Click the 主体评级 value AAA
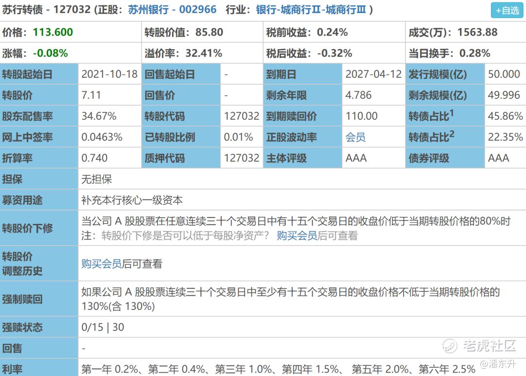Image resolution: width=526 pixels, height=376 pixels. (356, 158)
